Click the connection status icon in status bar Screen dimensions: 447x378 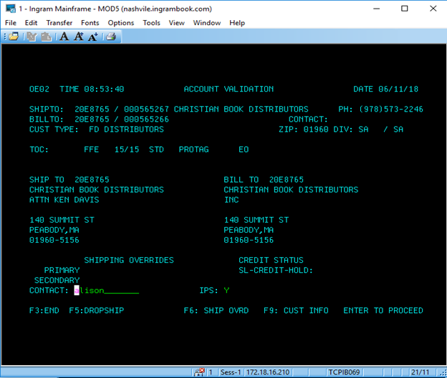tap(199, 372)
